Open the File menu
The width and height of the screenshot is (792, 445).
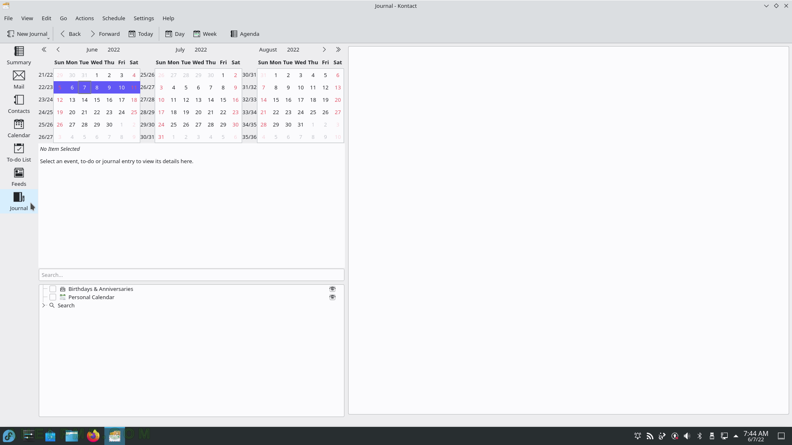tap(8, 18)
